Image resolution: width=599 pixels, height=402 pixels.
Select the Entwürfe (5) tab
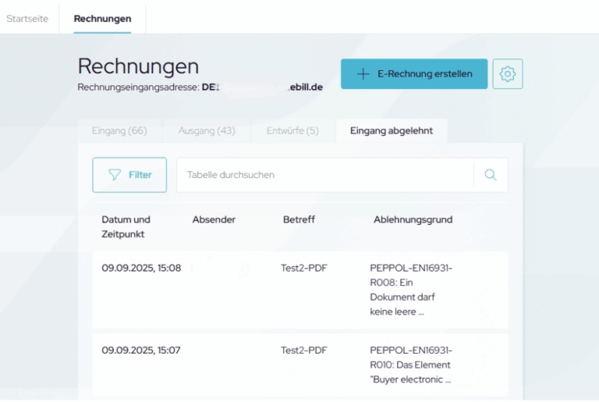pyautogui.click(x=292, y=130)
